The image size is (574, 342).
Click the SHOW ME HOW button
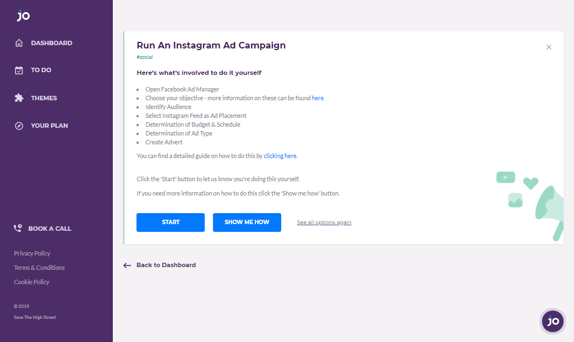(x=247, y=222)
